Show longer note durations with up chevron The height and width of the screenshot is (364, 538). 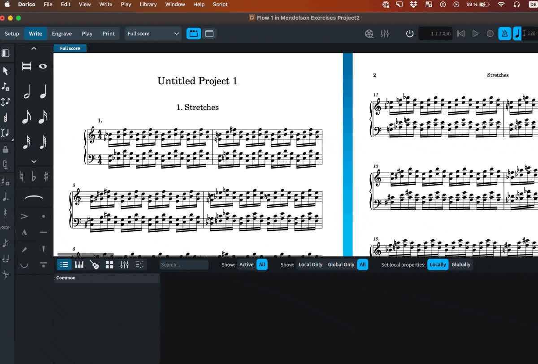coord(34,48)
